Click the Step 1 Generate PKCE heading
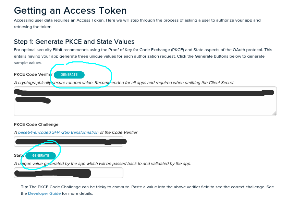 click(x=74, y=42)
